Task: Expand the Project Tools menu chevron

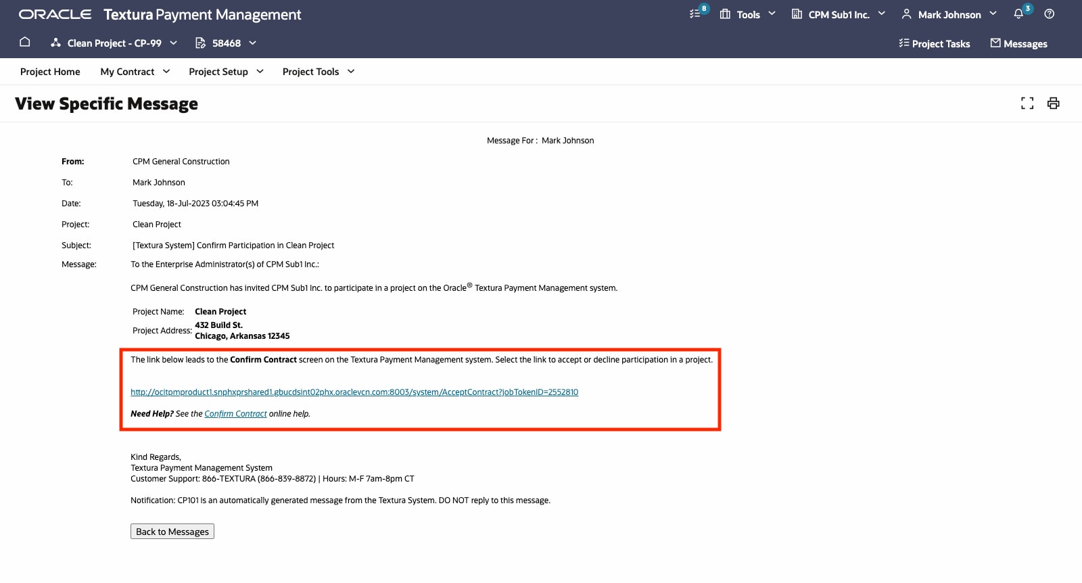Action: coord(351,71)
